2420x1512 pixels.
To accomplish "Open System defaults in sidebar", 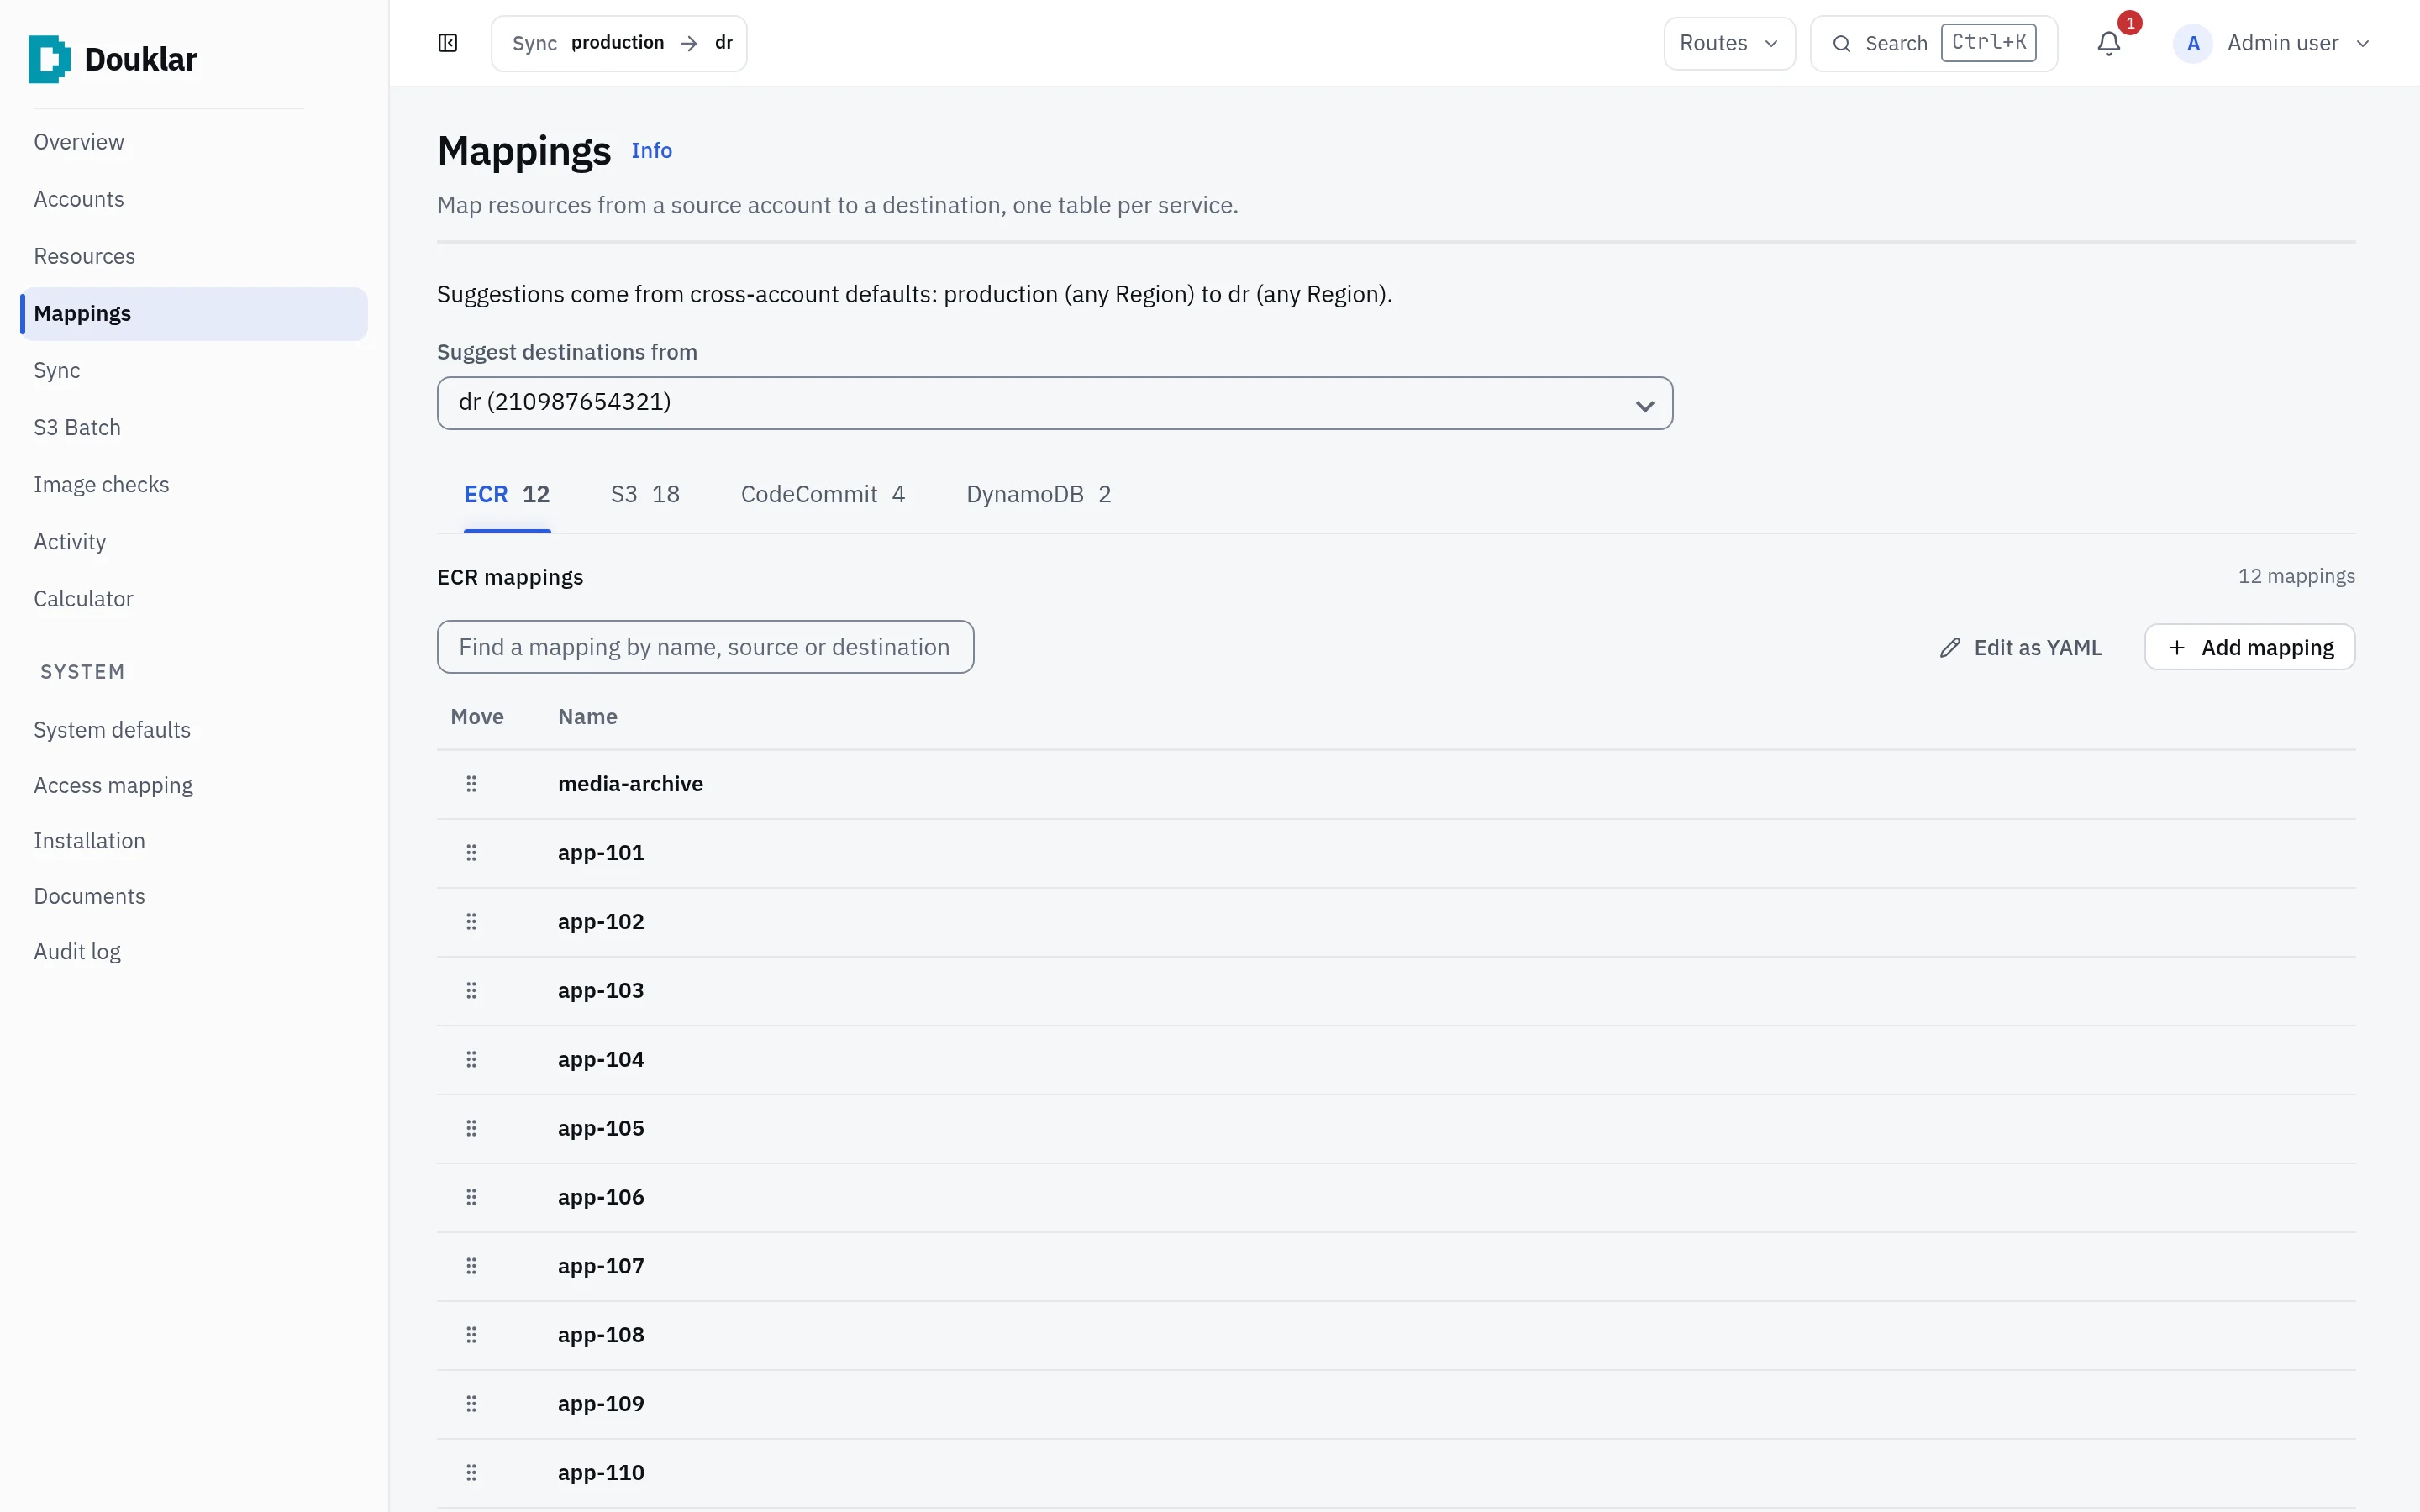I will [x=112, y=730].
